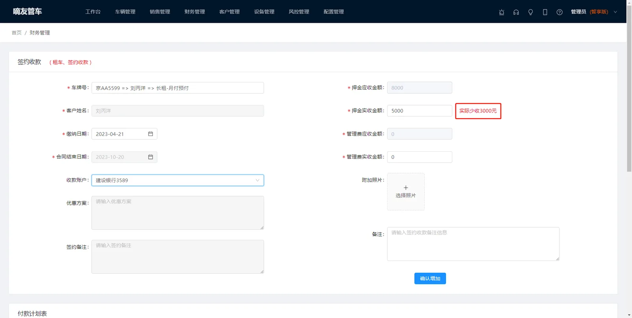Click into the 备注 textarea

[x=473, y=244]
